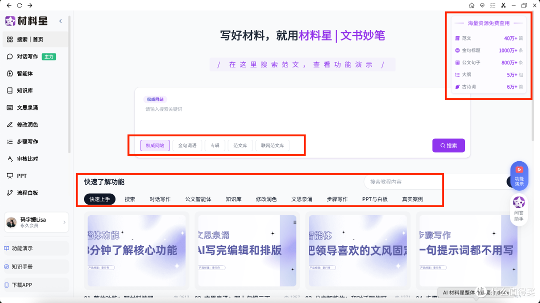Viewport: 540px width, 303px height.
Task: Open the 一句提示词都不用写 video thumbnail
Action: [x=468, y=251]
